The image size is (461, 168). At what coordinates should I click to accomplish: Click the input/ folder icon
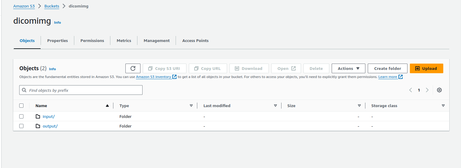click(38, 116)
